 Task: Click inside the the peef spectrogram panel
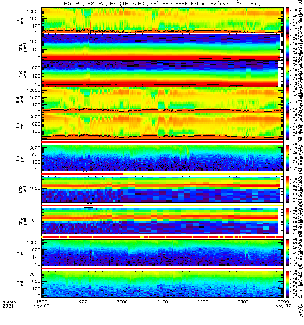pyautogui.click(x=163, y=126)
